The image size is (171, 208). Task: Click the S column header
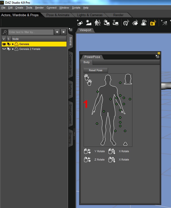click(8, 39)
